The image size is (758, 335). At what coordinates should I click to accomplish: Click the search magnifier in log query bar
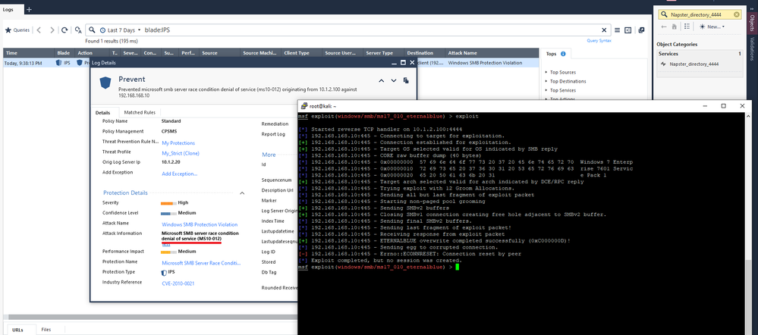tap(92, 30)
